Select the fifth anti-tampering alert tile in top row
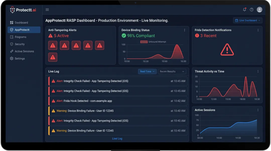The height and width of the screenshot is (151, 271). 100,45
